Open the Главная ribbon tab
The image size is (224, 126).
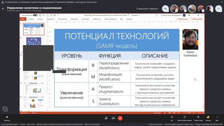[31, 19]
